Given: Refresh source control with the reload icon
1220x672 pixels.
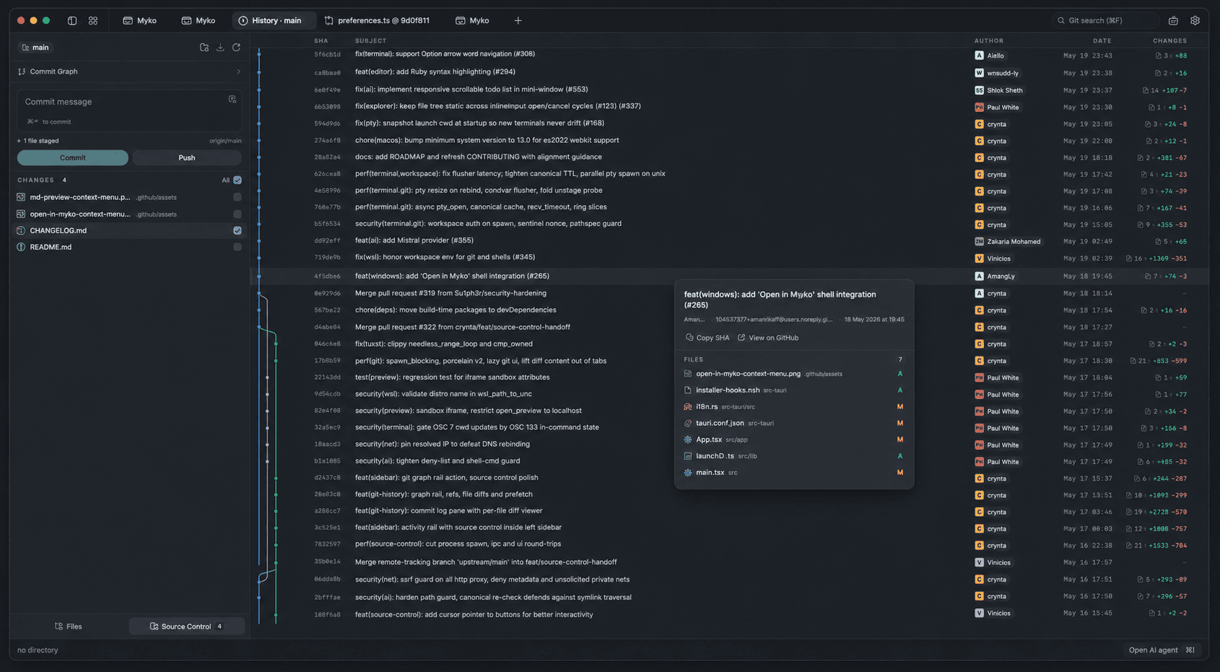Looking at the screenshot, I should [x=236, y=48].
